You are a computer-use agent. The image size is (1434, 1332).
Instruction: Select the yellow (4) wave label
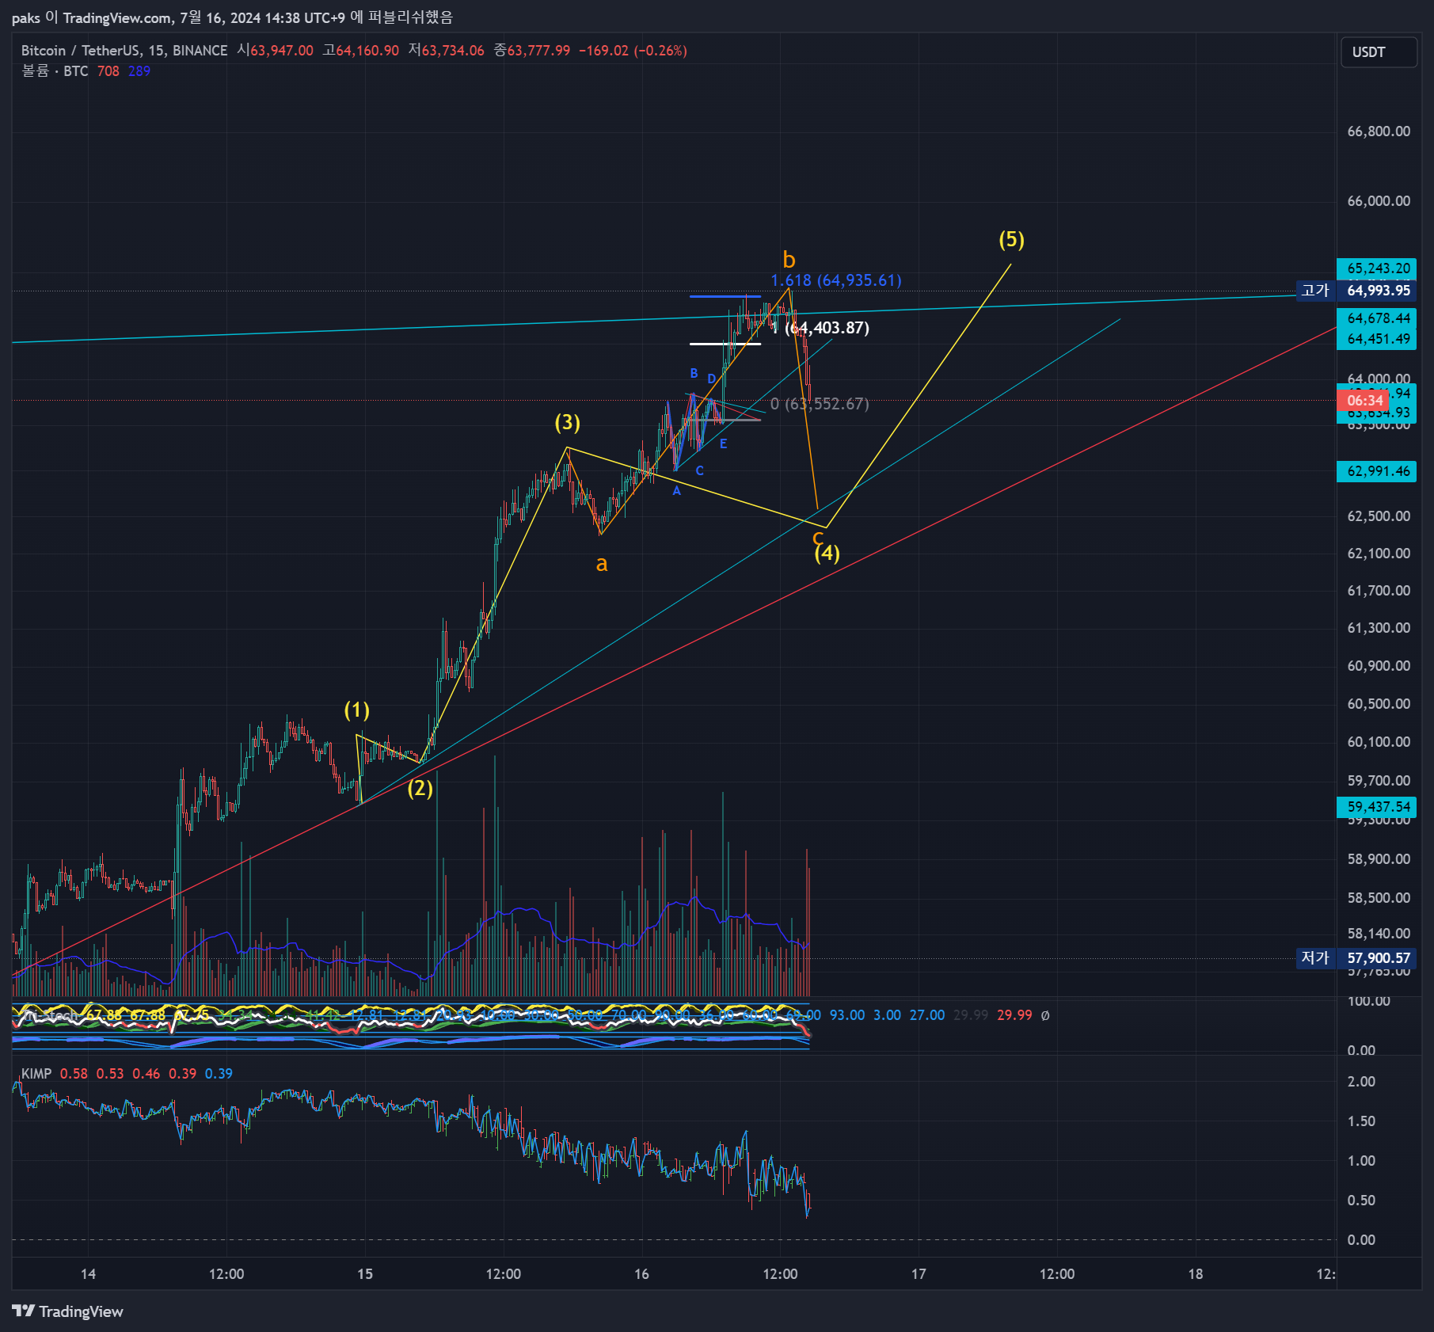(827, 553)
